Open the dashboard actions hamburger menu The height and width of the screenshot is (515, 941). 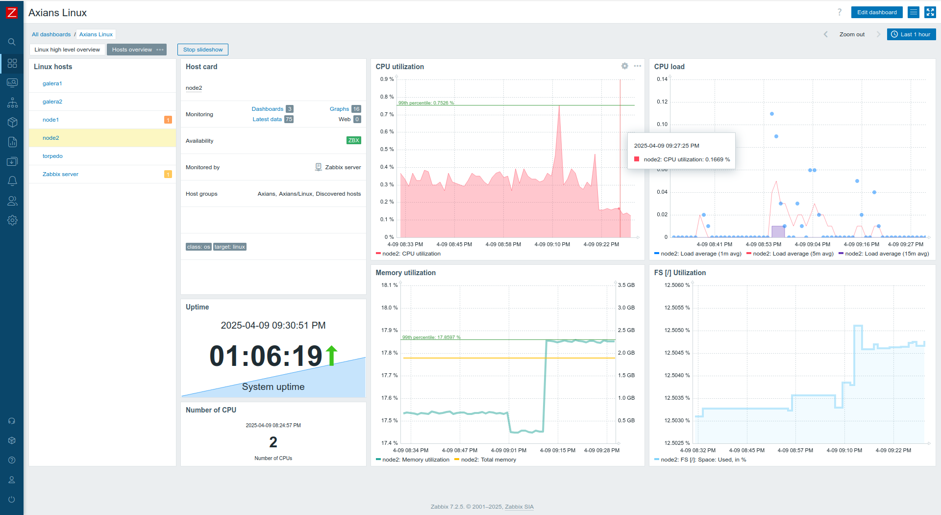click(x=914, y=12)
